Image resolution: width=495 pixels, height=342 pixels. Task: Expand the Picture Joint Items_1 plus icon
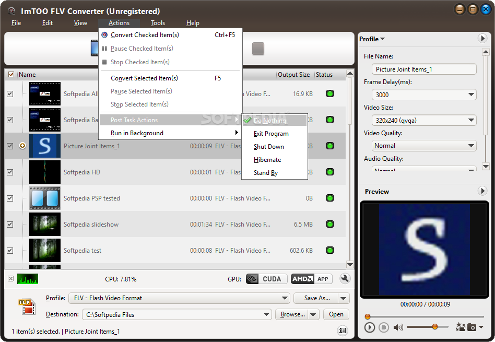[x=22, y=146]
